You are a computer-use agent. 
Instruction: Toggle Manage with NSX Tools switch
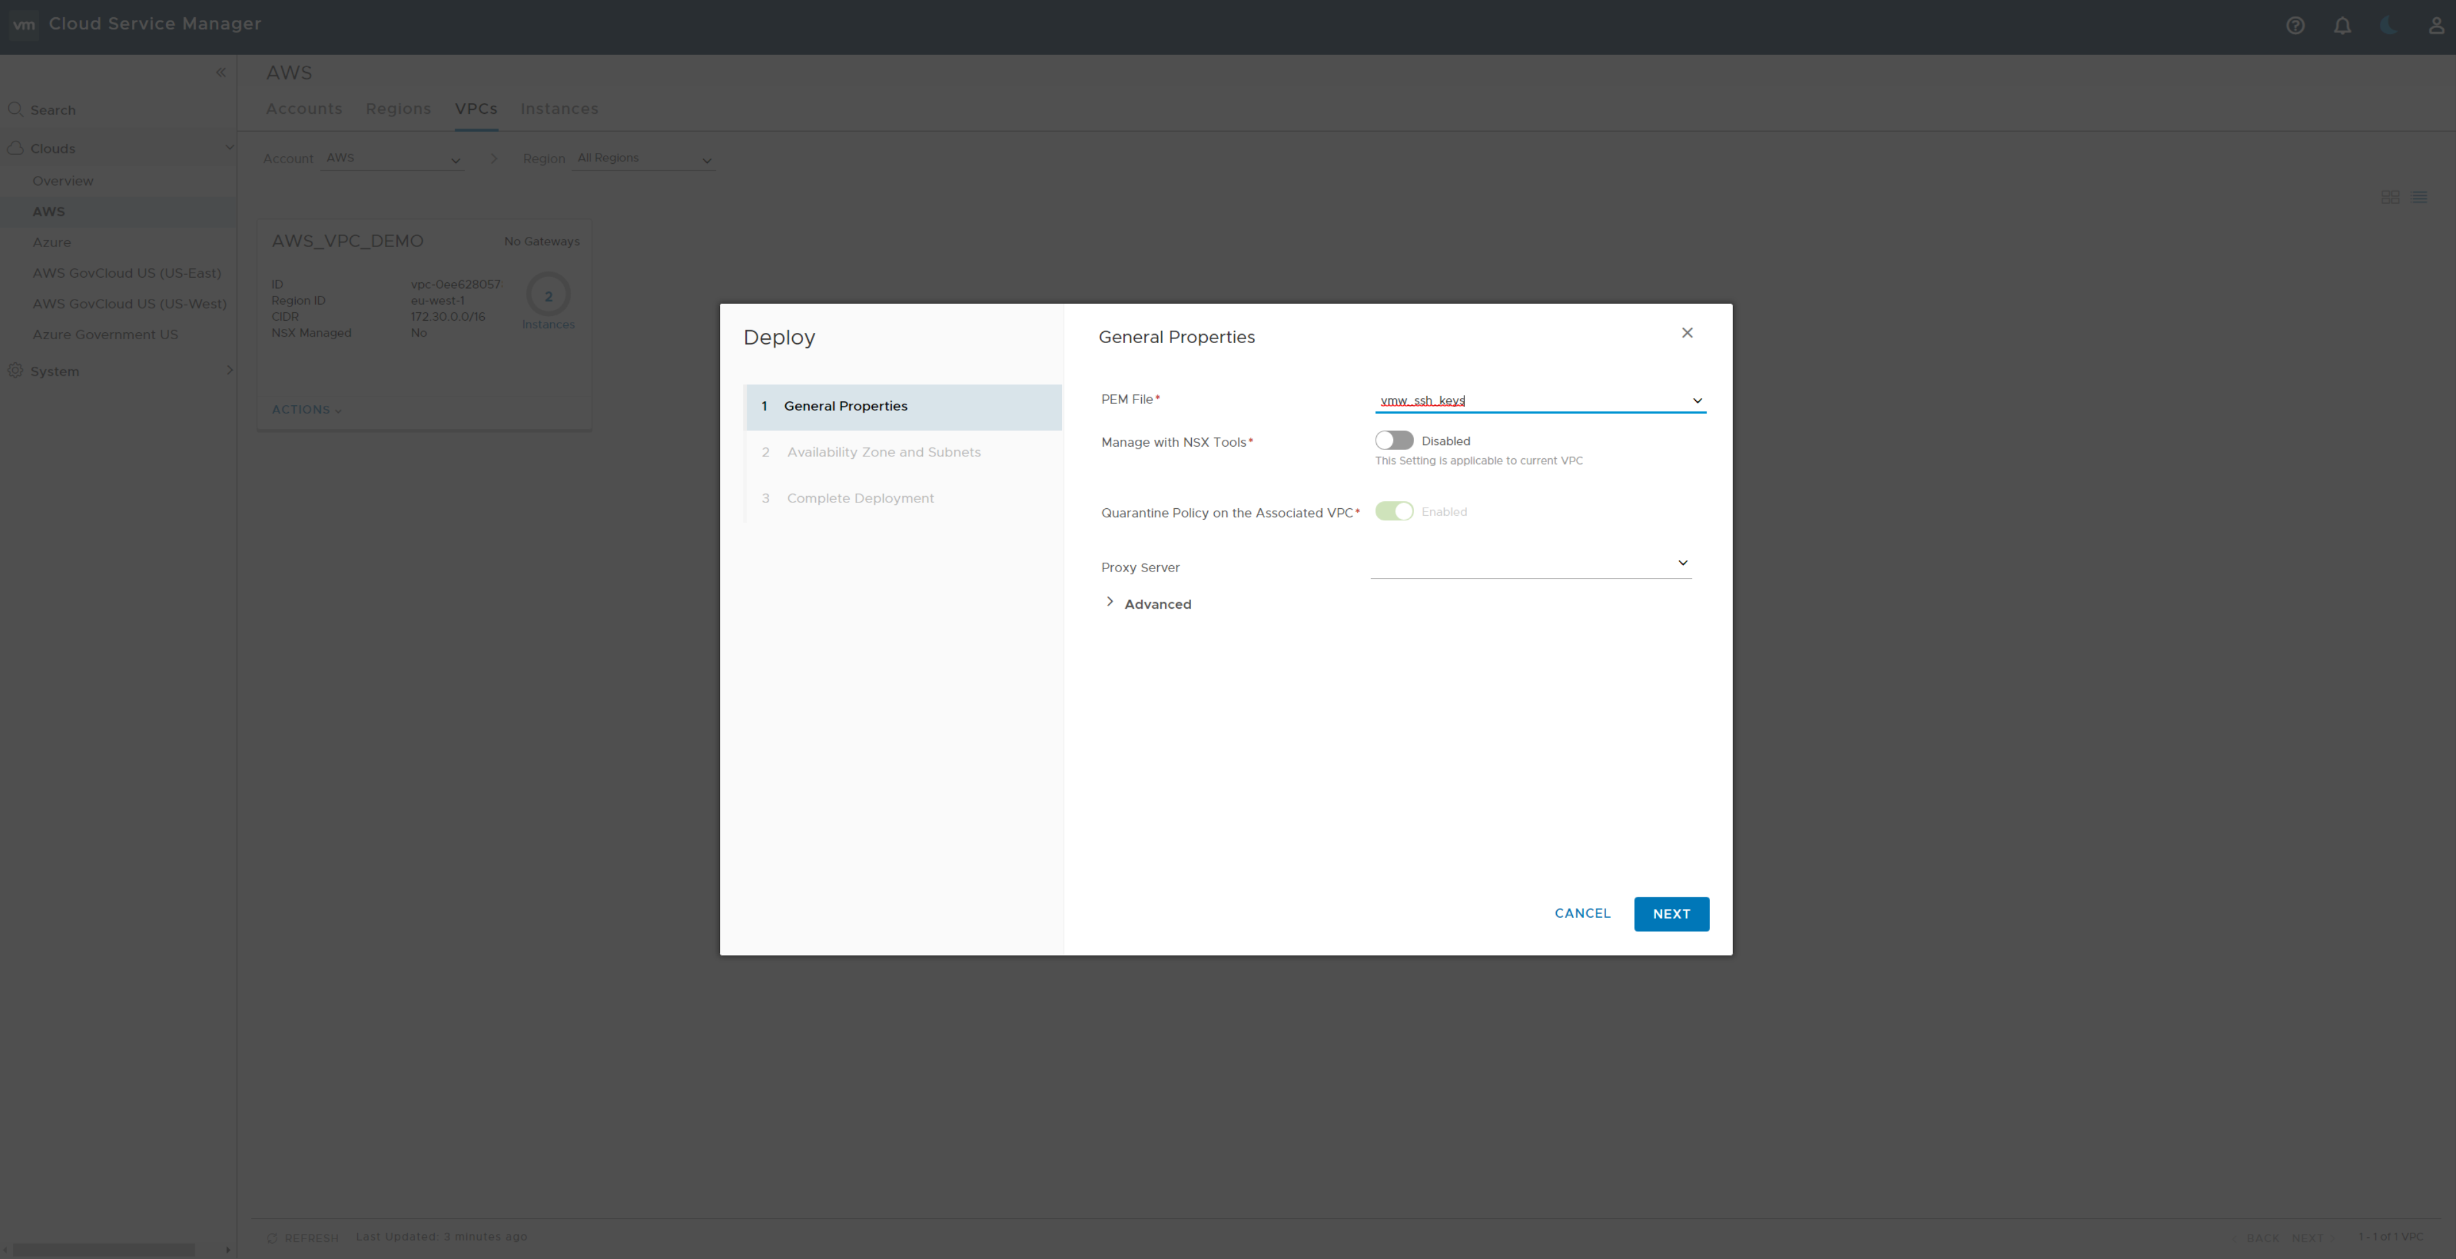[x=1393, y=440]
